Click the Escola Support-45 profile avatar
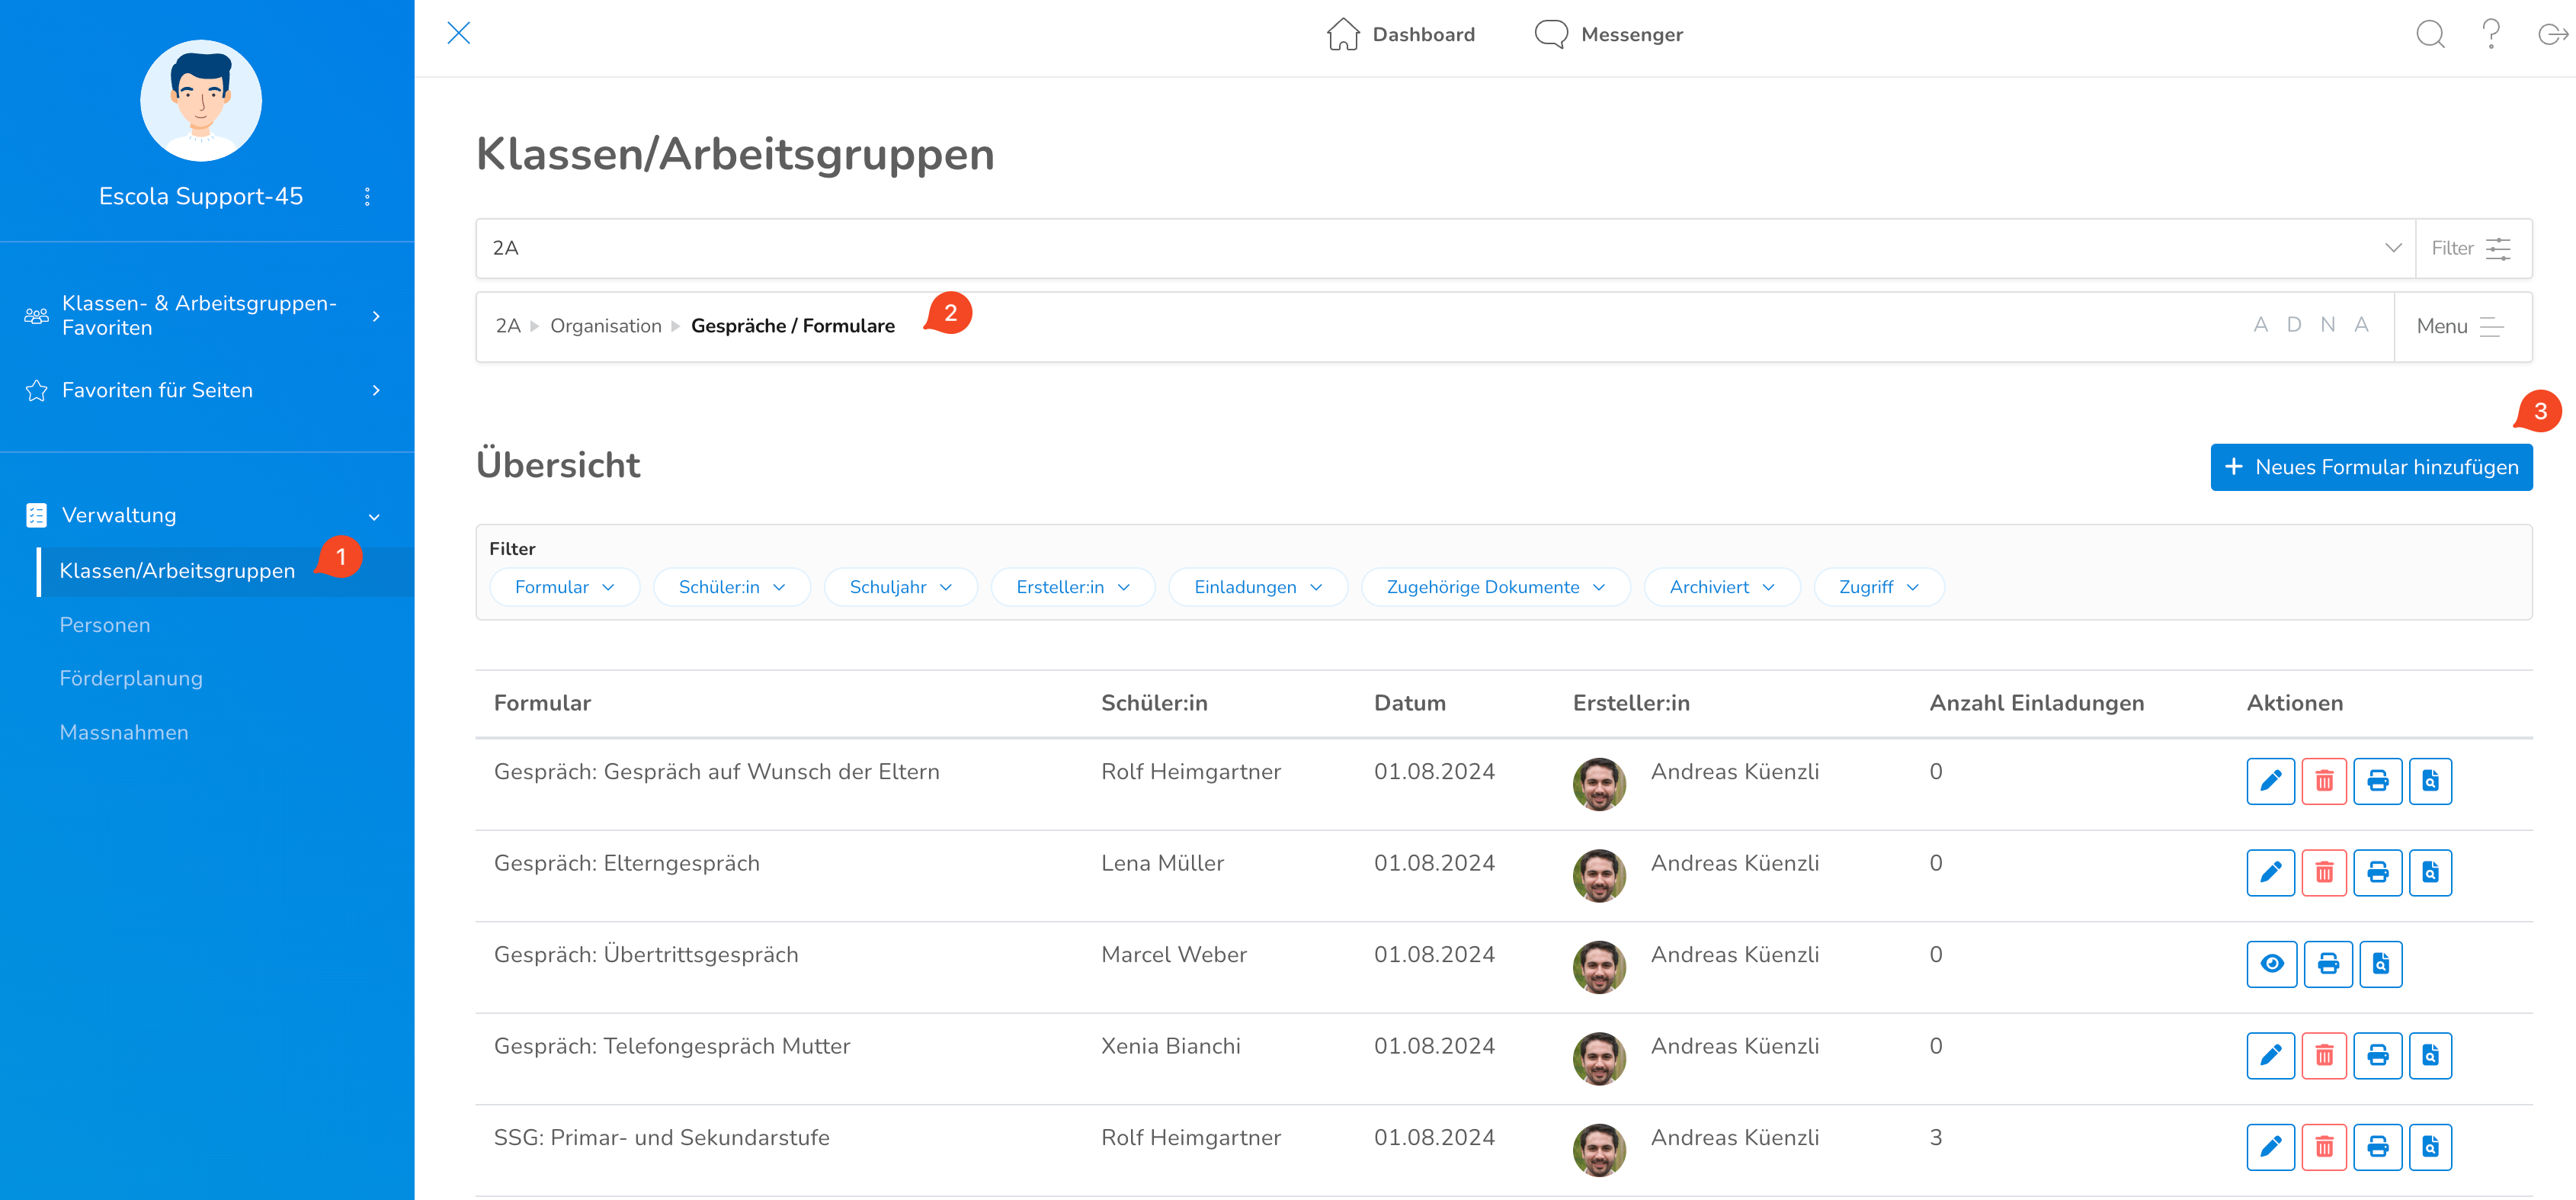 tap(201, 100)
